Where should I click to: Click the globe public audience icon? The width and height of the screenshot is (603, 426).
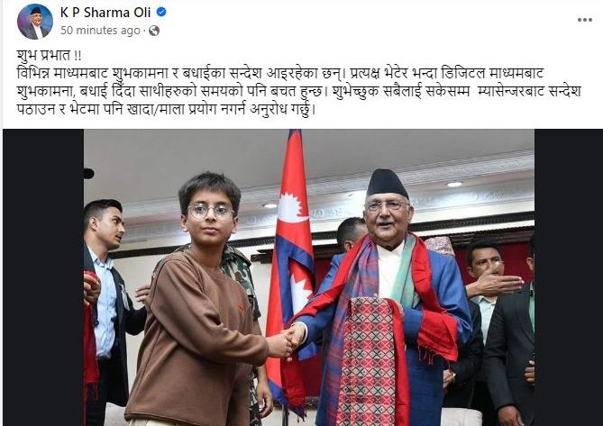click(154, 31)
